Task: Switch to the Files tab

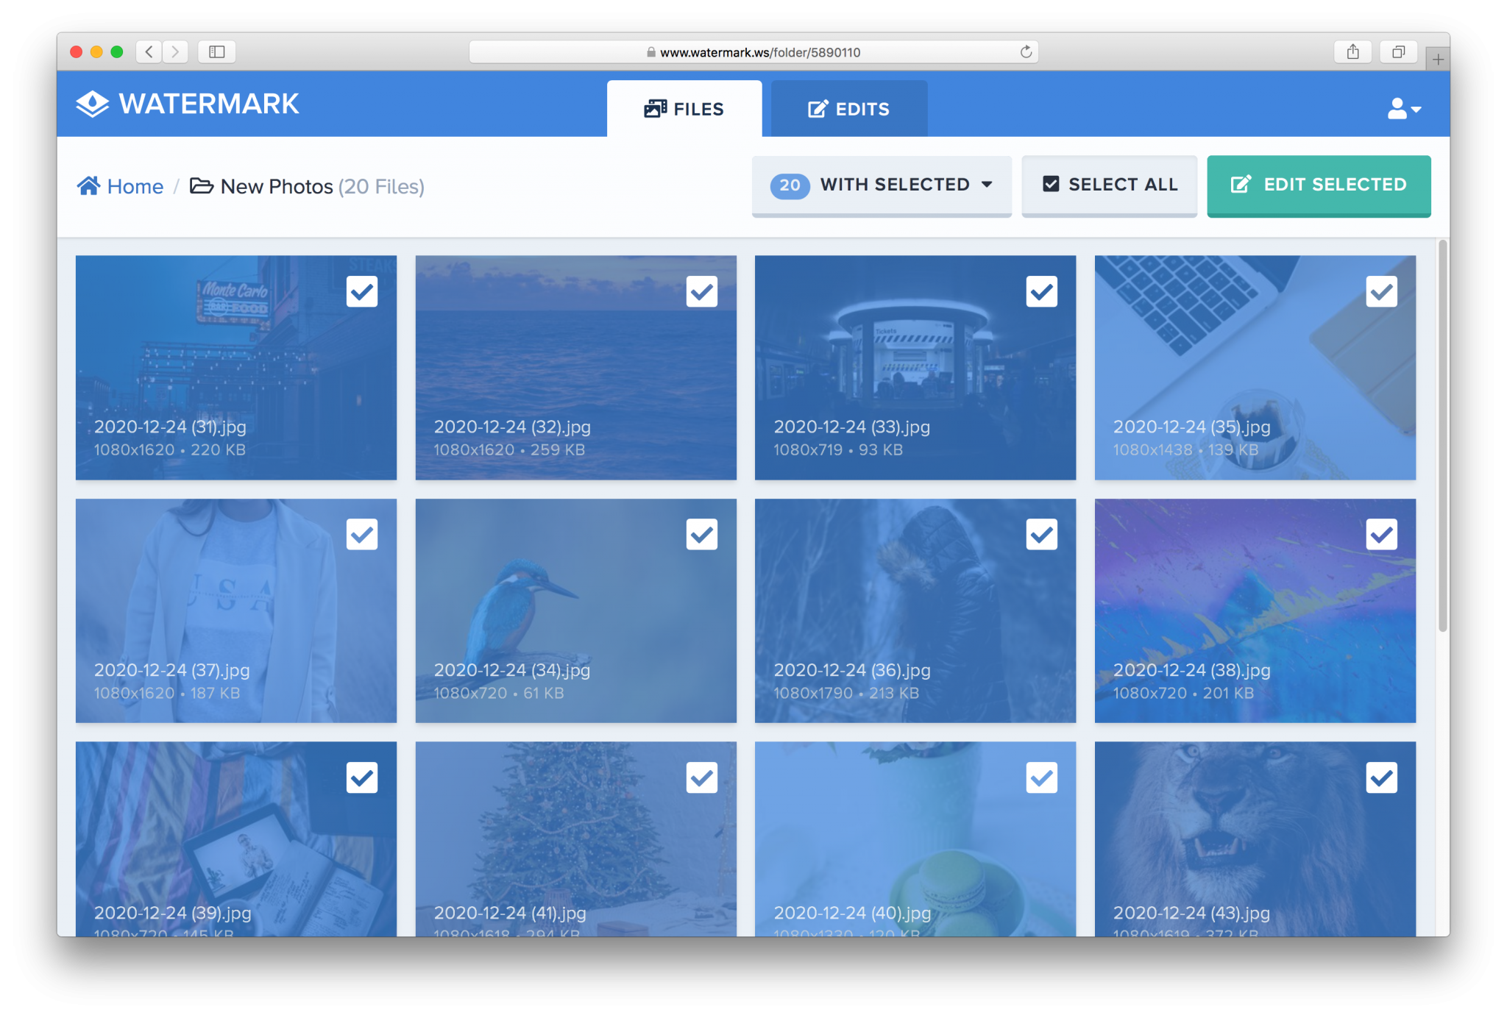Action: (684, 108)
